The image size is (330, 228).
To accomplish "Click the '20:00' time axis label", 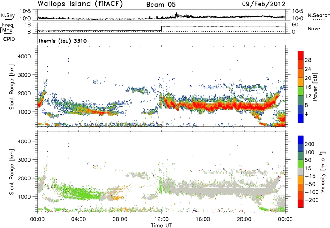I will pyautogui.click(x=244, y=219).
